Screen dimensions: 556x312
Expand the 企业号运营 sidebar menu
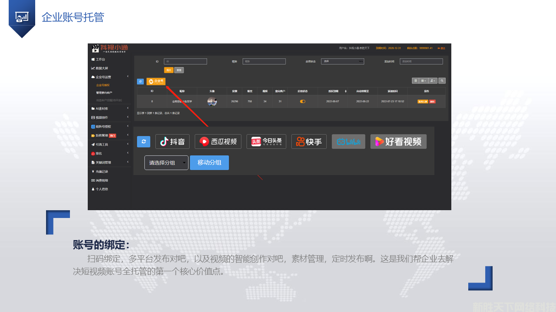pyautogui.click(x=104, y=77)
